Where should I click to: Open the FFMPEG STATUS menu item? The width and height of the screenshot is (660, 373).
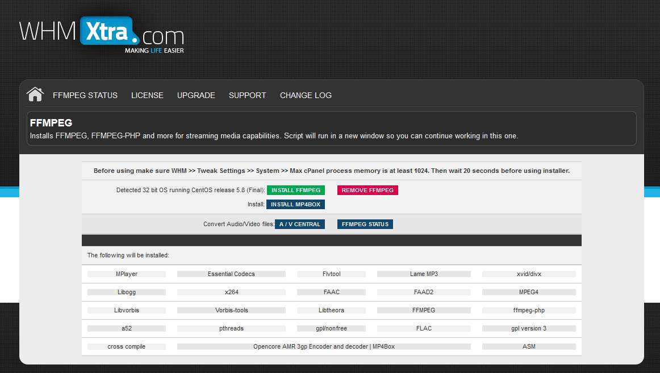tap(85, 95)
